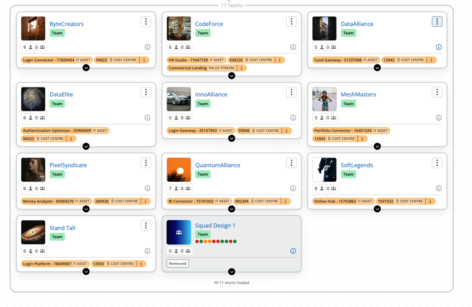Open the PixelSyndicate card kebab menu
The width and height of the screenshot is (472, 307).
click(x=146, y=162)
